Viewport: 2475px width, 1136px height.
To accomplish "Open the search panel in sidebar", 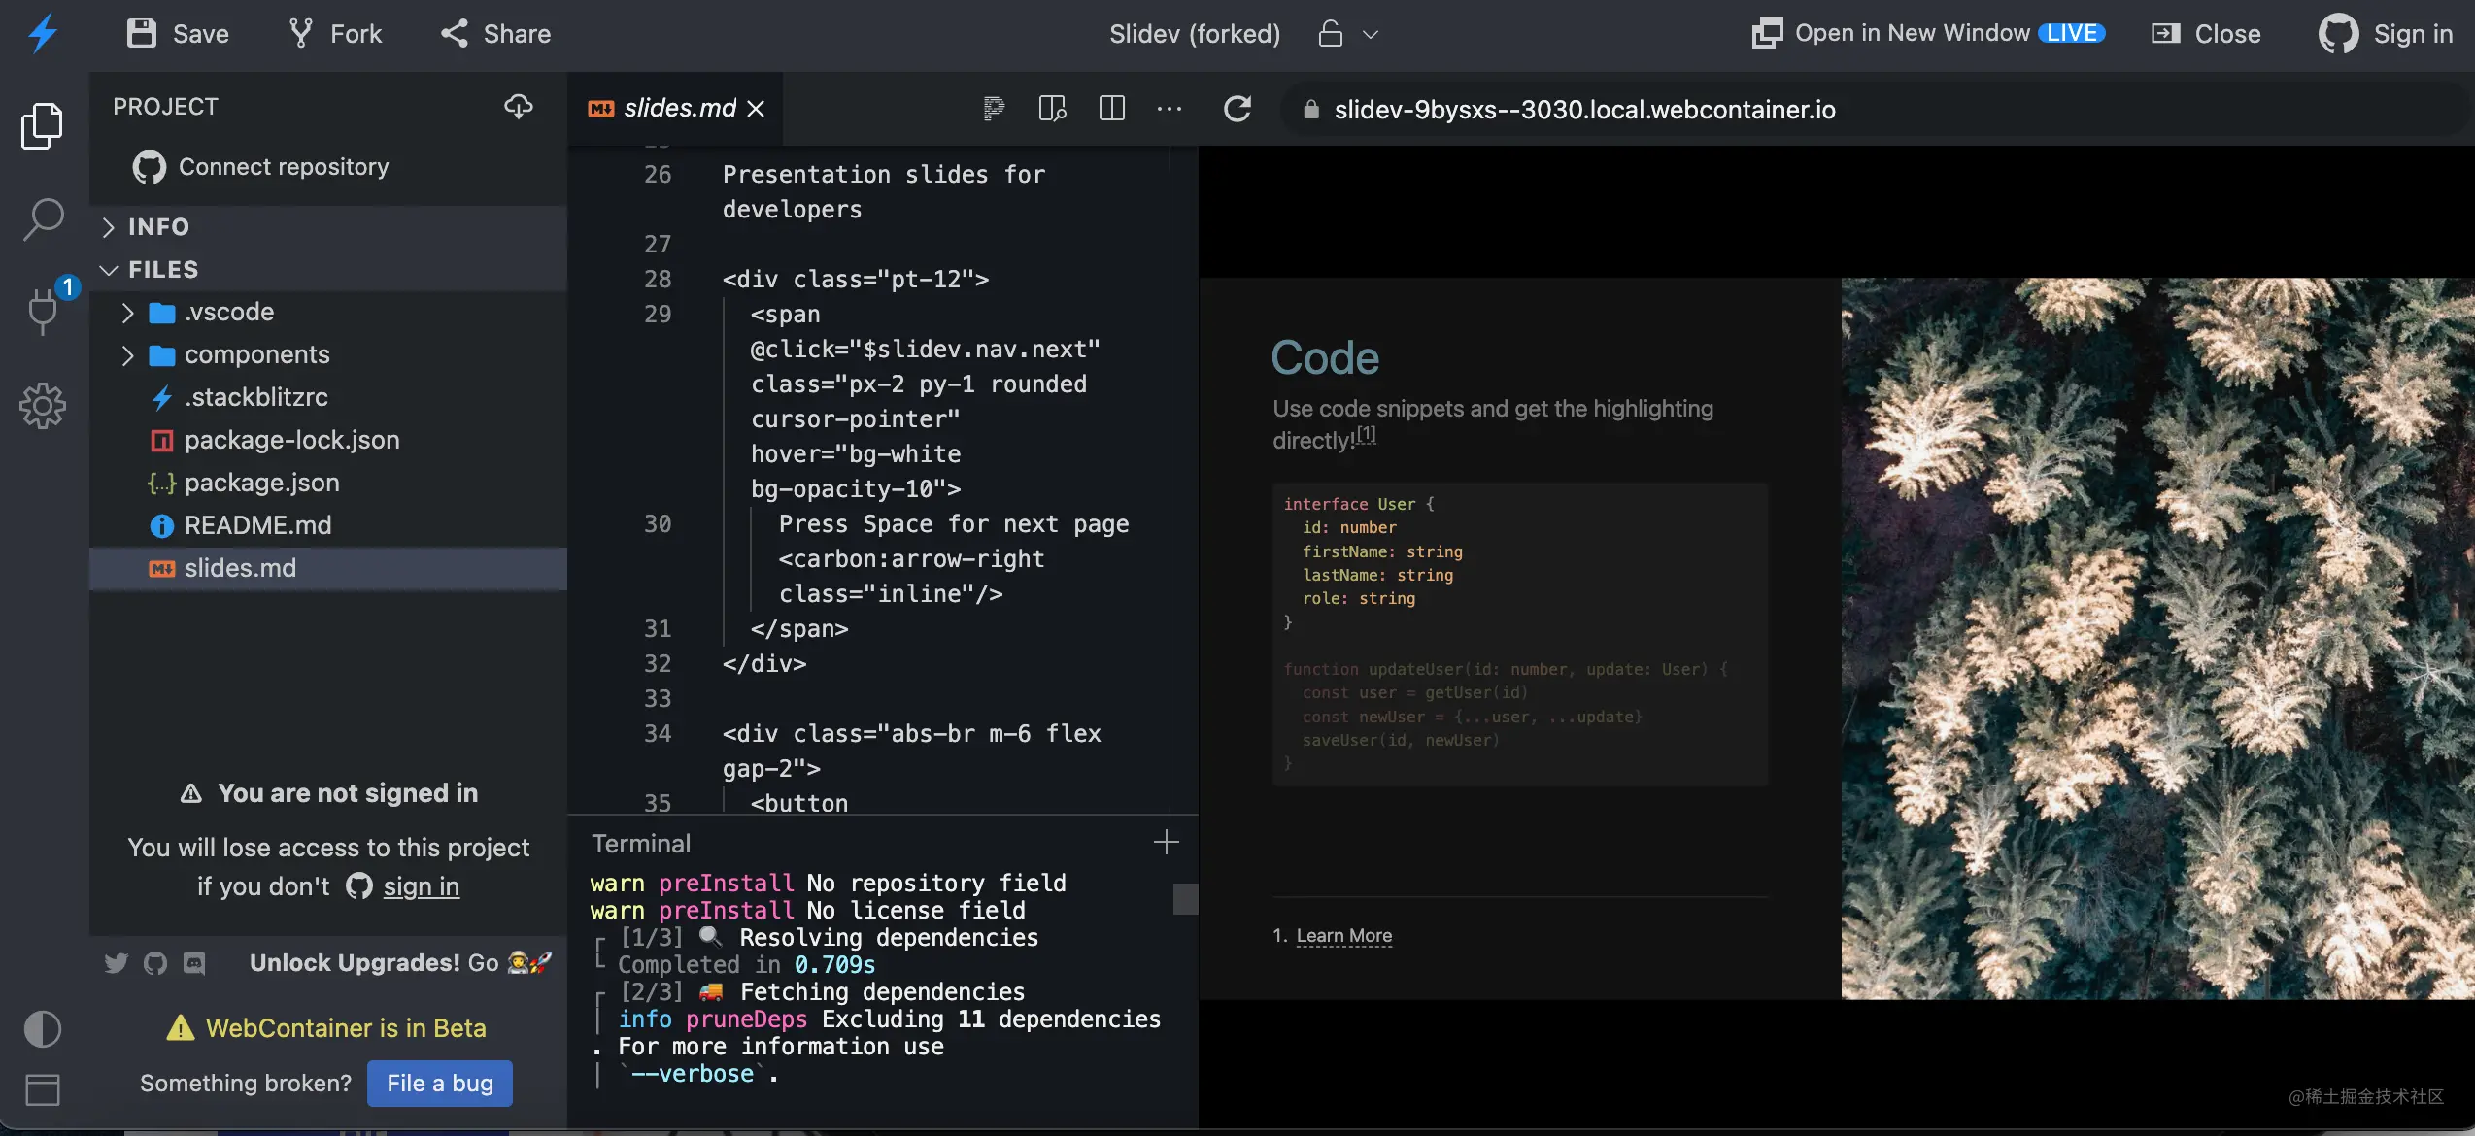I will coord(43,219).
